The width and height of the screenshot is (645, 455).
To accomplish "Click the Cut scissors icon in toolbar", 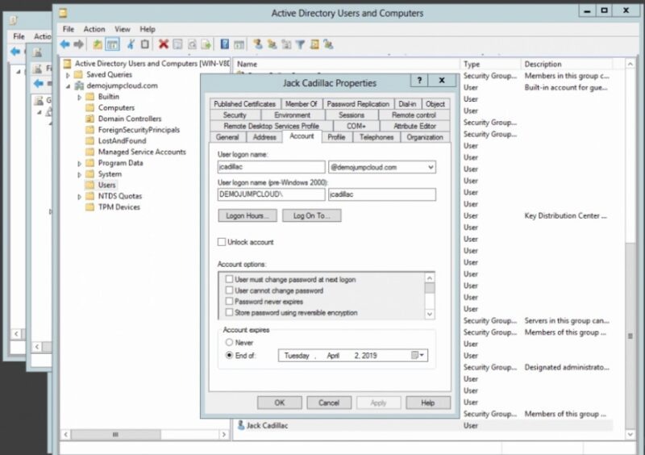I will (x=131, y=45).
